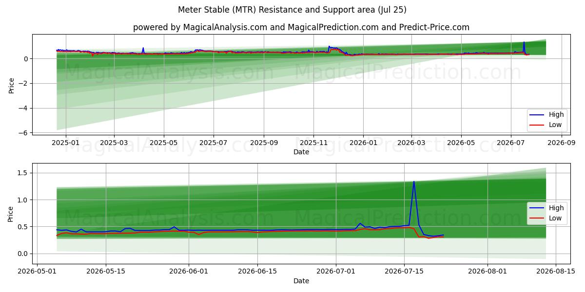This screenshot has width=585, height=292.
Task: Click the '2026-05' x-axis label in the upper chart
Action: point(461,143)
